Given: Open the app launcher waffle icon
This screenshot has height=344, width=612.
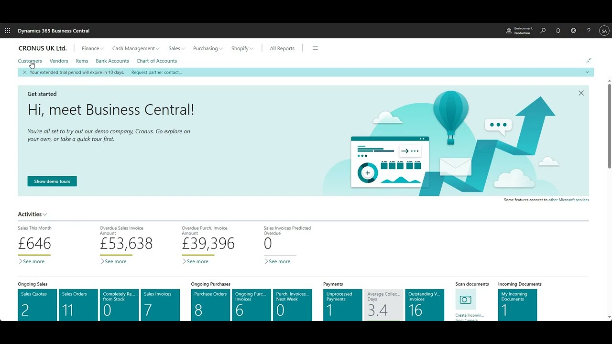Looking at the screenshot, I should [8, 31].
